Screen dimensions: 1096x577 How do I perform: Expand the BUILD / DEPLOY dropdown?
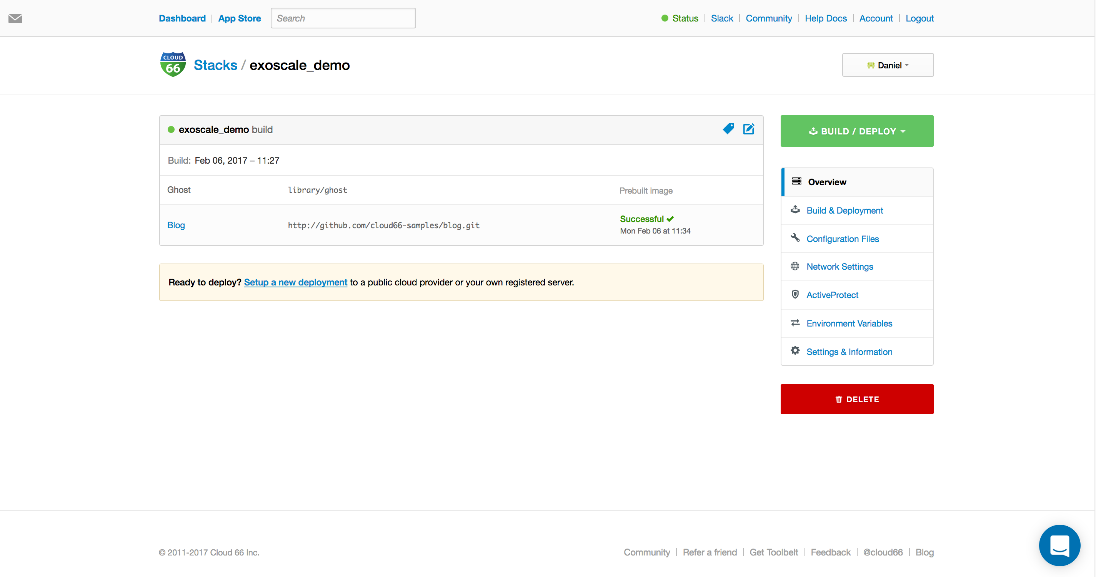pos(856,131)
